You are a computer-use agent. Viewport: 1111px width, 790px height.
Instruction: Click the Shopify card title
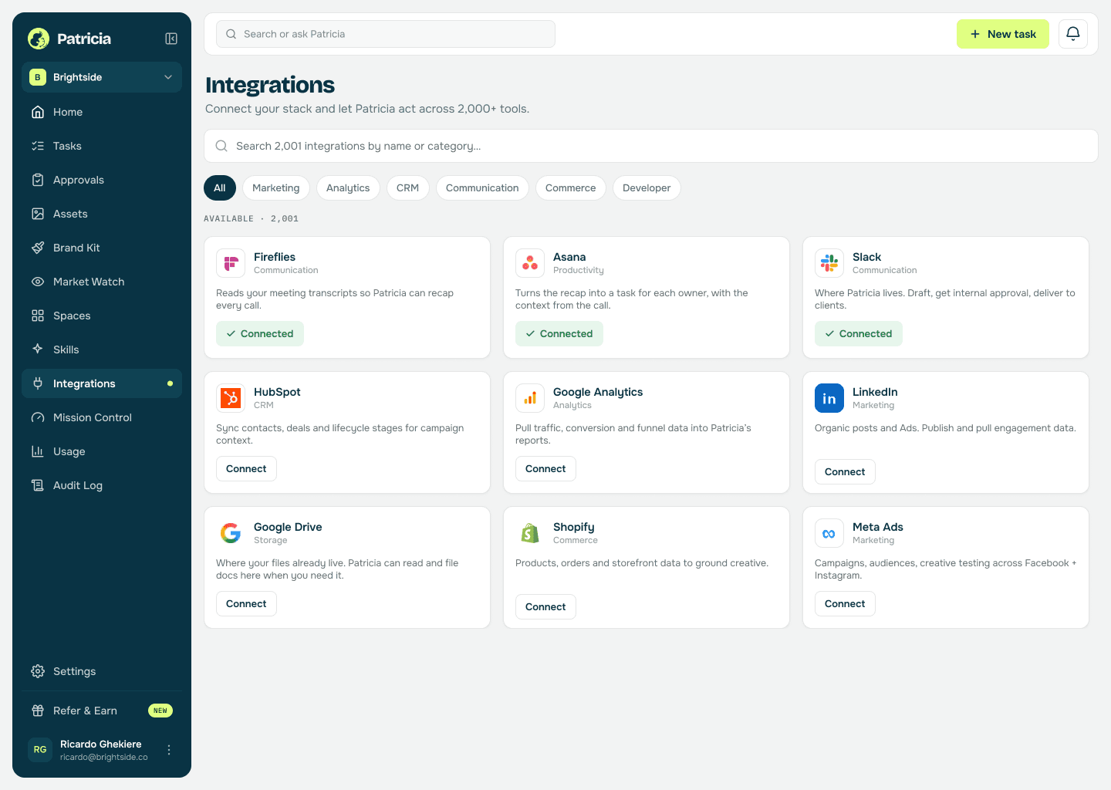(574, 527)
